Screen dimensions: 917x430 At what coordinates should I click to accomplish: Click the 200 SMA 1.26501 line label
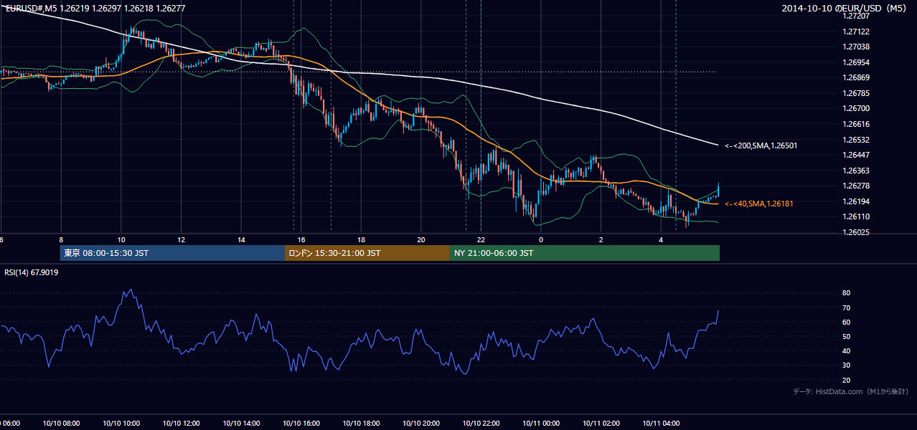click(761, 145)
